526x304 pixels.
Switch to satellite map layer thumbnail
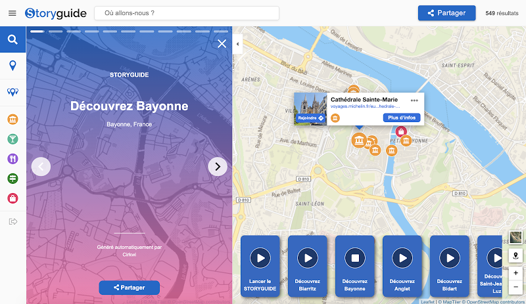tap(515, 238)
